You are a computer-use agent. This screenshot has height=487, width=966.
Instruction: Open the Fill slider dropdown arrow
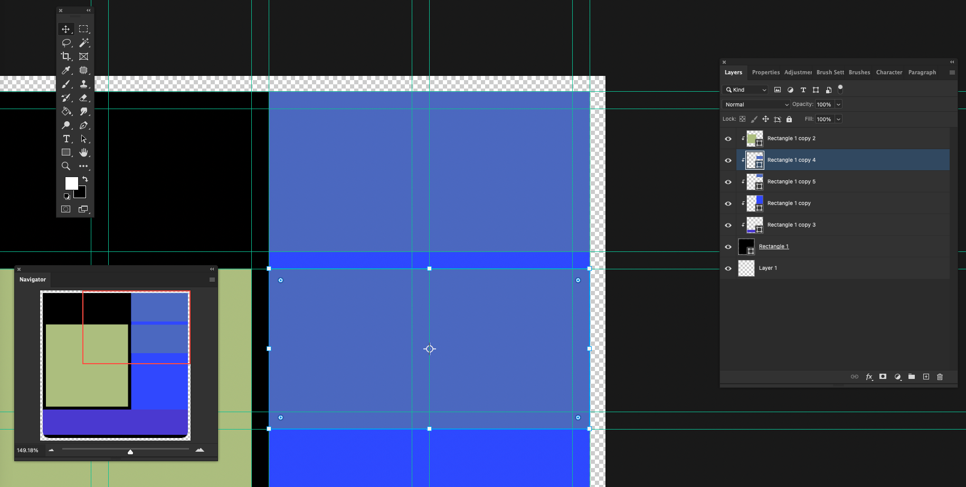tap(838, 119)
